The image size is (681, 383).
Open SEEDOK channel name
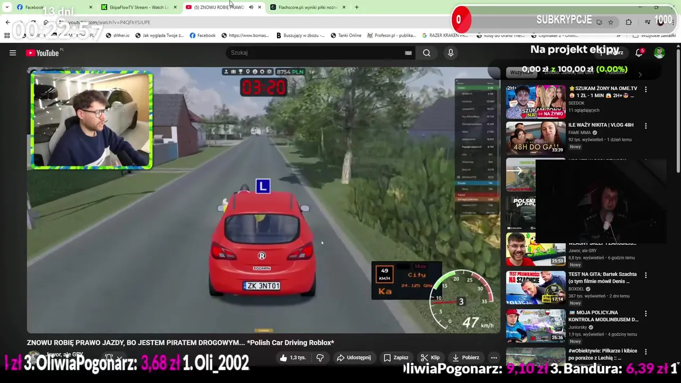pos(576,103)
